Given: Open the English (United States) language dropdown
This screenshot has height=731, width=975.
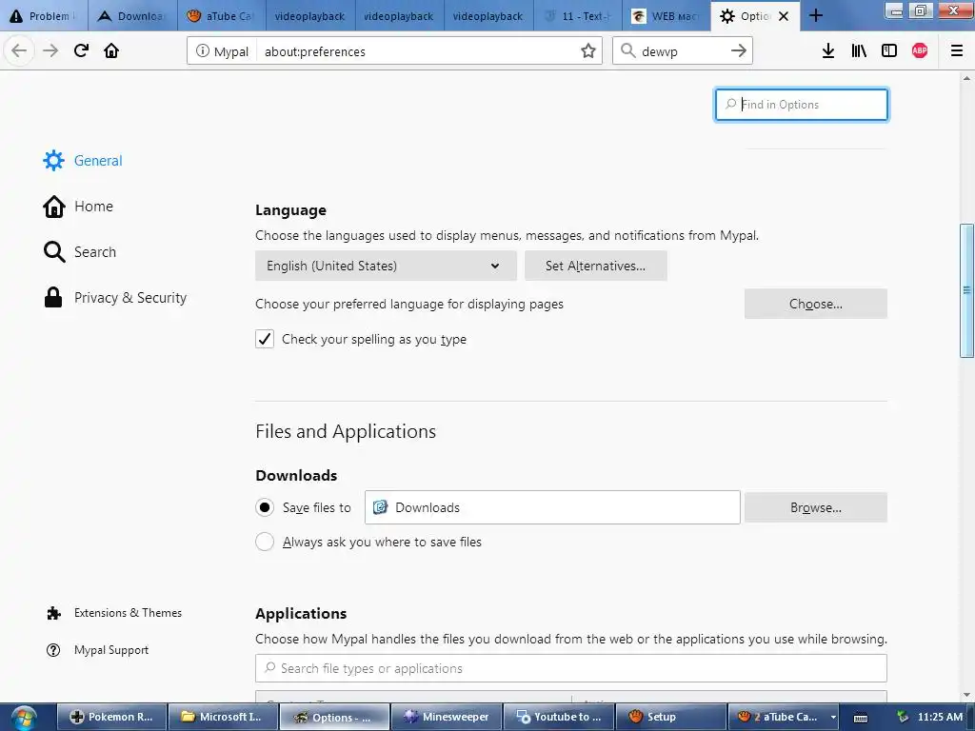Looking at the screenshot, I should click(x=386, y=267).
